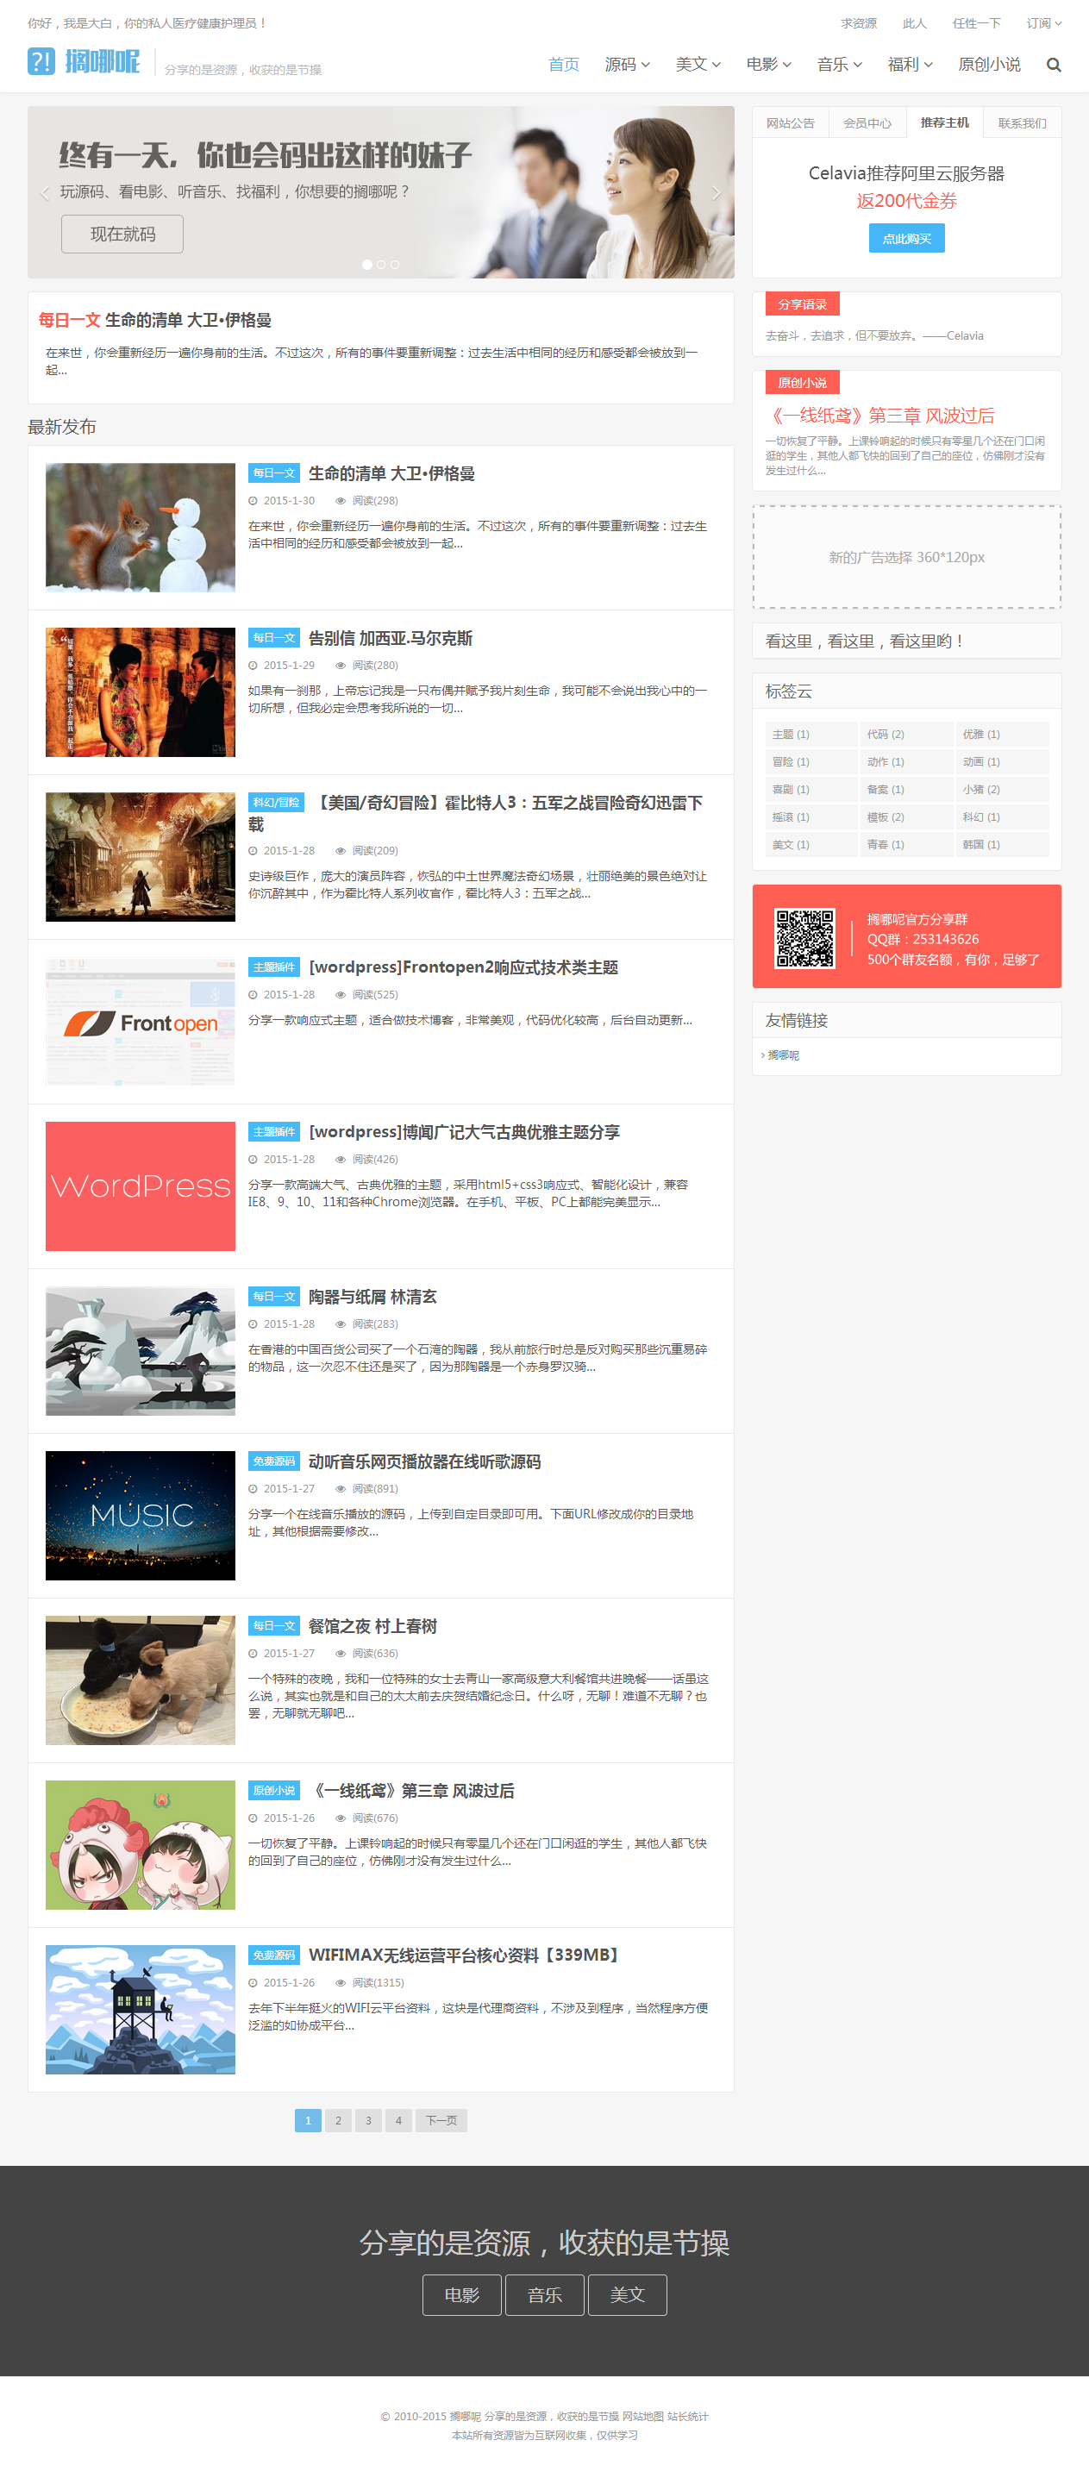The width and height of the screenshot is (1089, 2484).
Task: Open the MUSIC article thumbnail
Action: 140,1515
